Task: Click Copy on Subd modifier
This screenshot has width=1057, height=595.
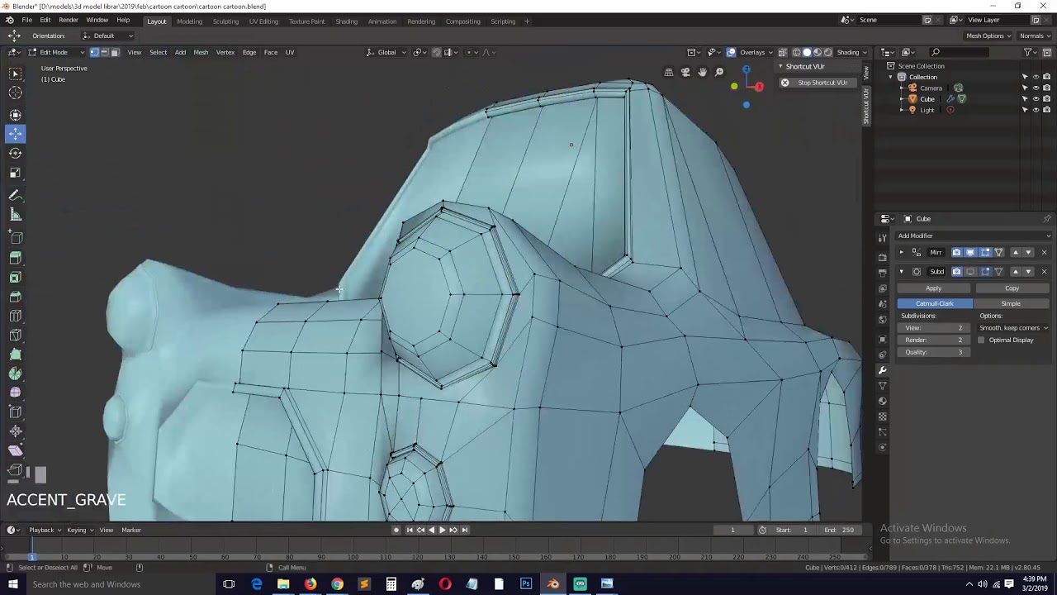Action: [x=1012, y=288]
